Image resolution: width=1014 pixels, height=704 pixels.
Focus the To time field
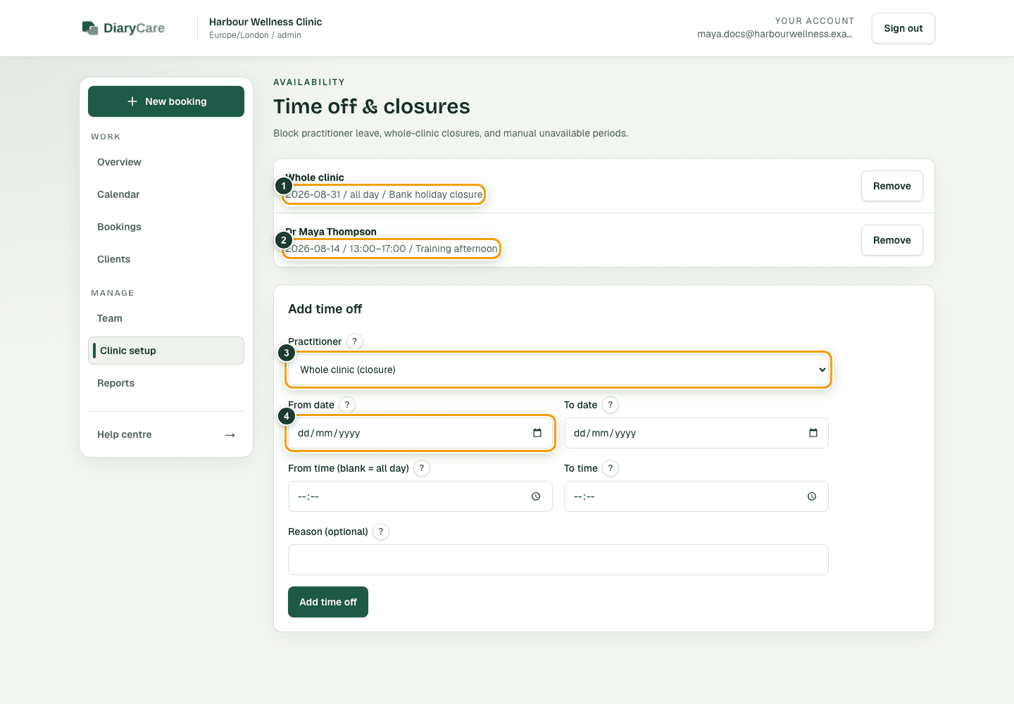[696, 496]
